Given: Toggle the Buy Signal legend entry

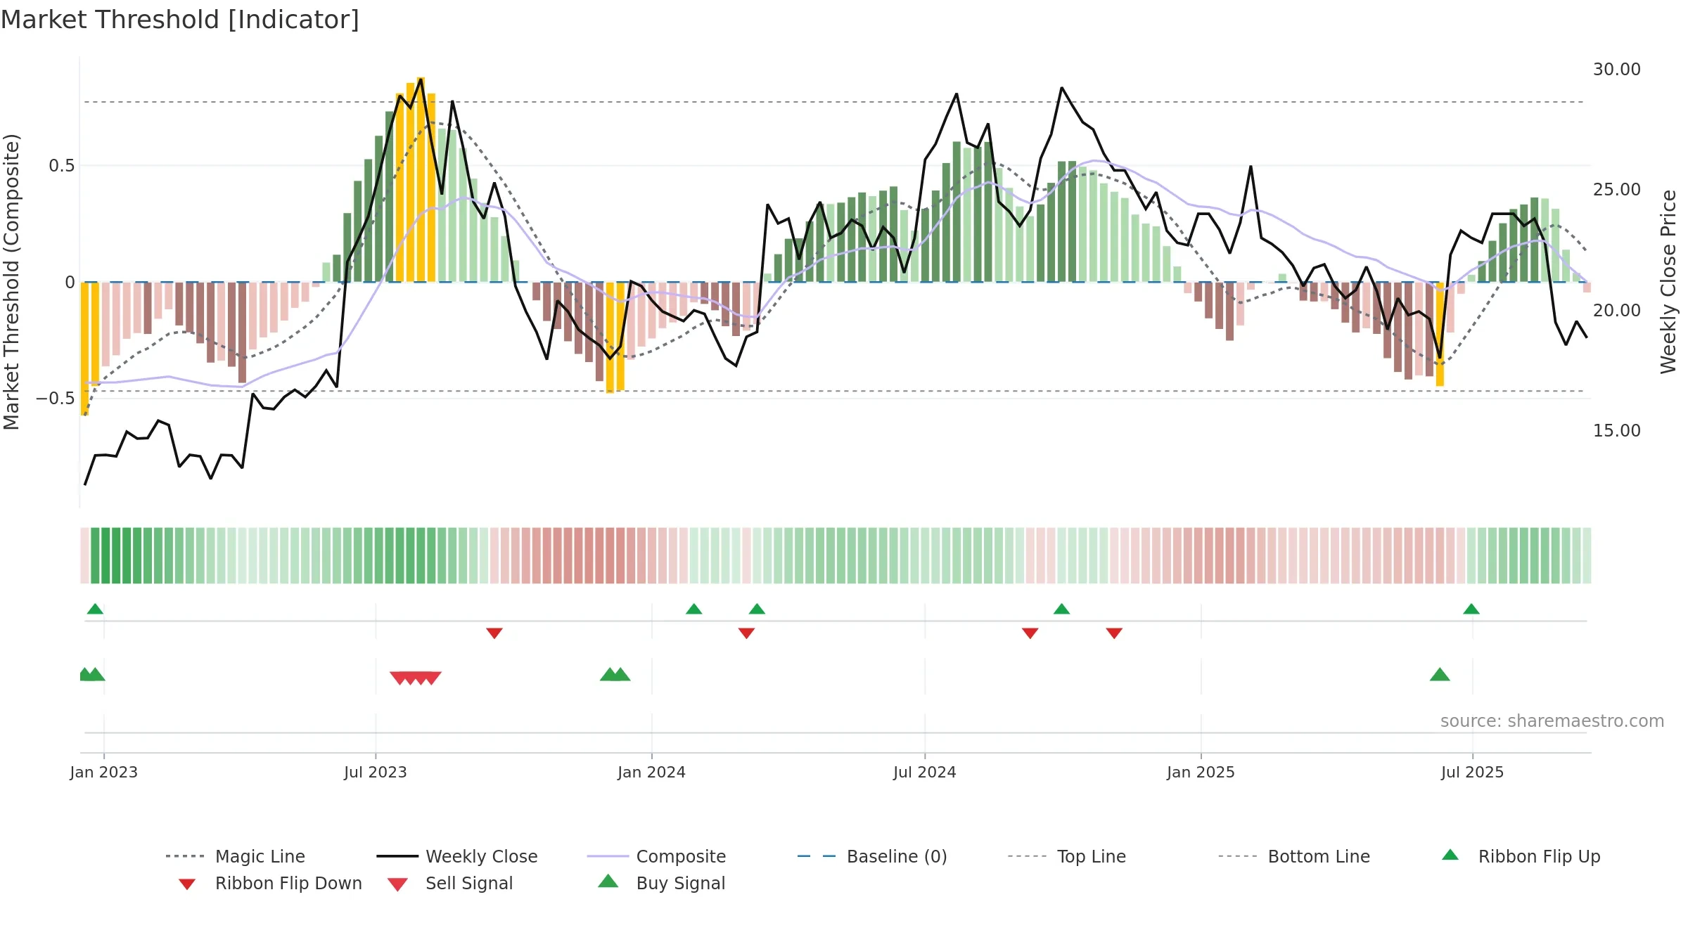Looking at the screenshot, I should coord(661,883).
